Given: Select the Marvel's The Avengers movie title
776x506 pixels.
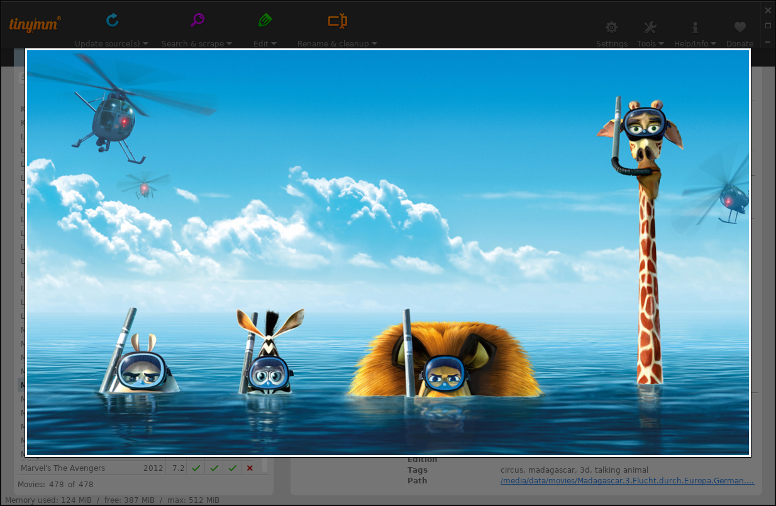Looking at the screenshot, I should (x=63, y=468).
